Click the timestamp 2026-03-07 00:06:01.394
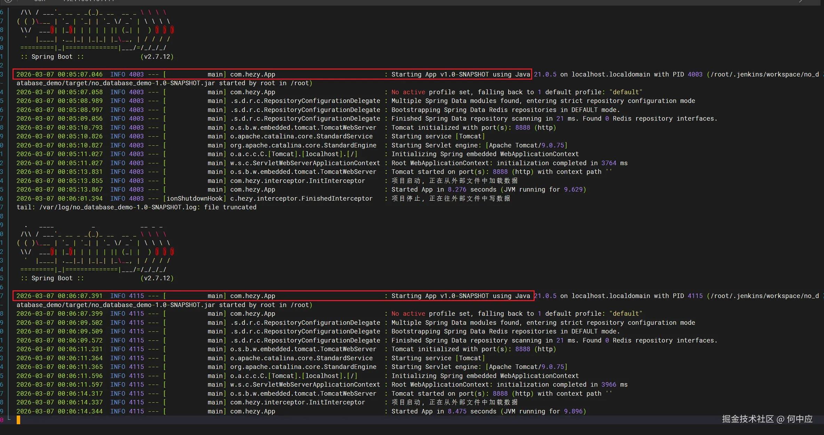The image size is (824, 435). coord(59,199)
